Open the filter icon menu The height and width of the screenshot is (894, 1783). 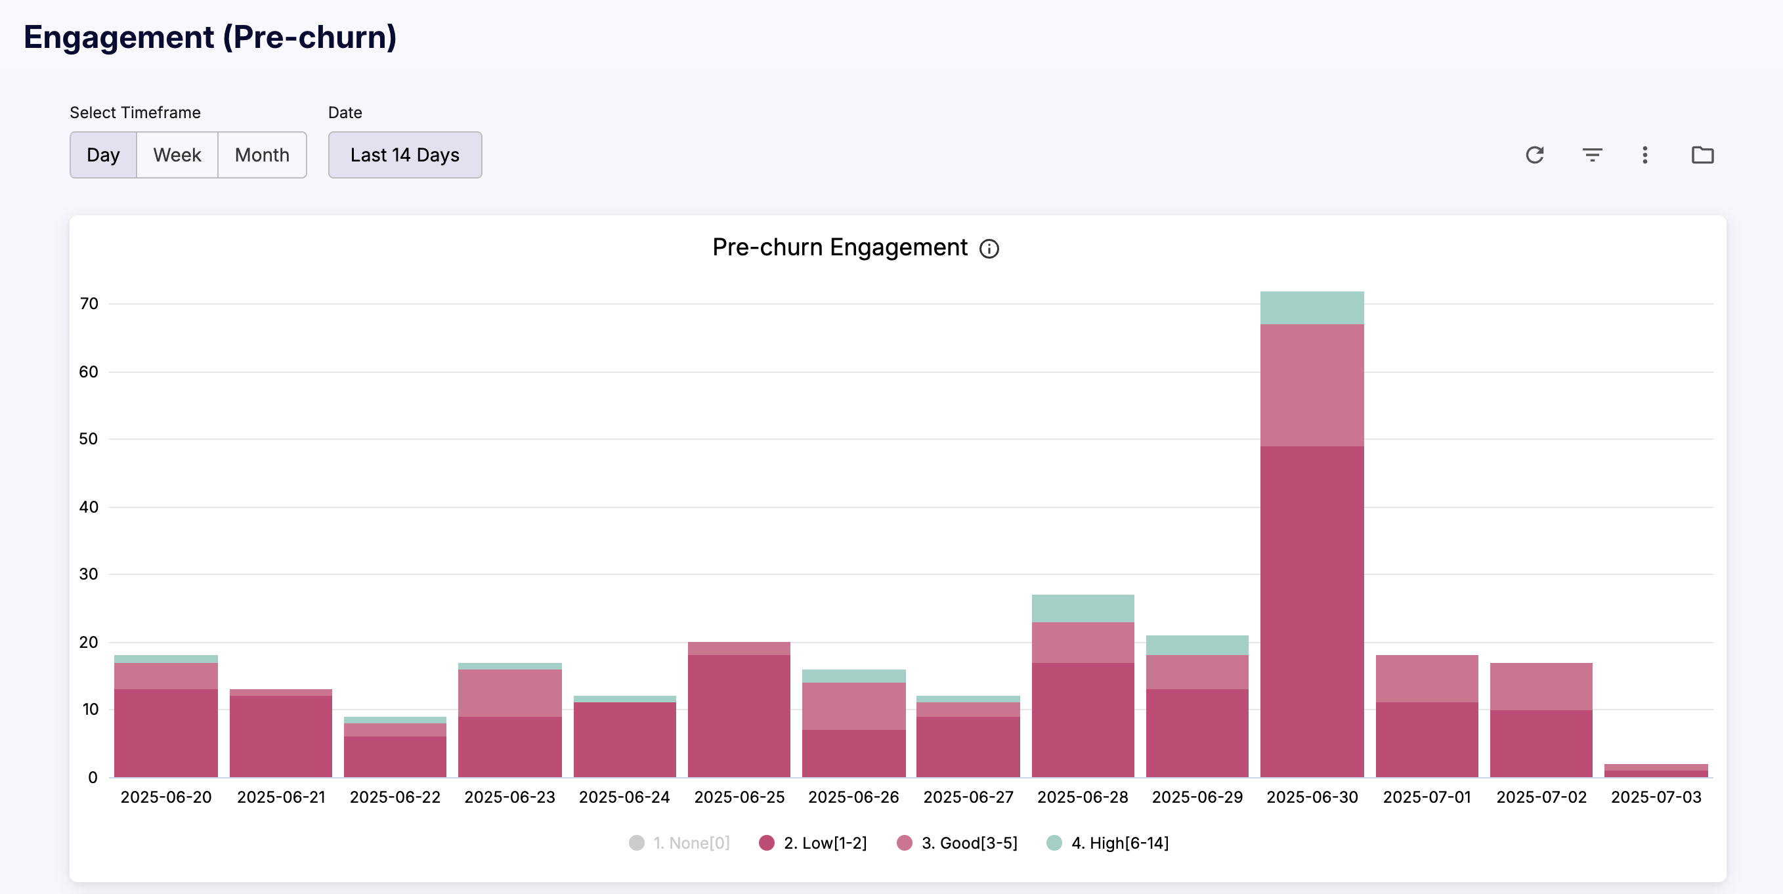coord(1592,155)
